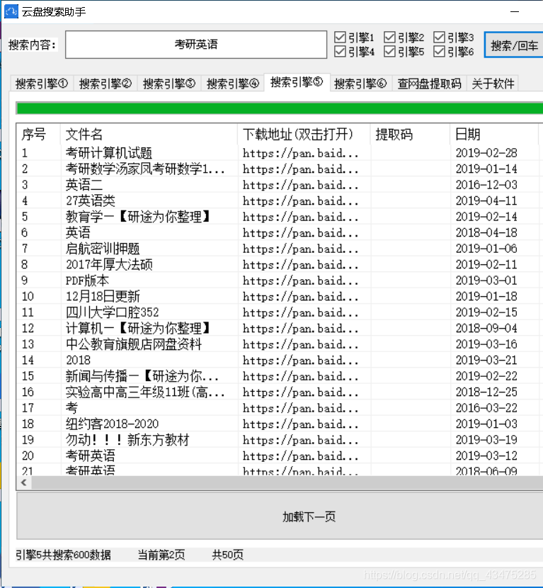543x588 pixels.
Task: Select the row 英语二
Action: 280,185
